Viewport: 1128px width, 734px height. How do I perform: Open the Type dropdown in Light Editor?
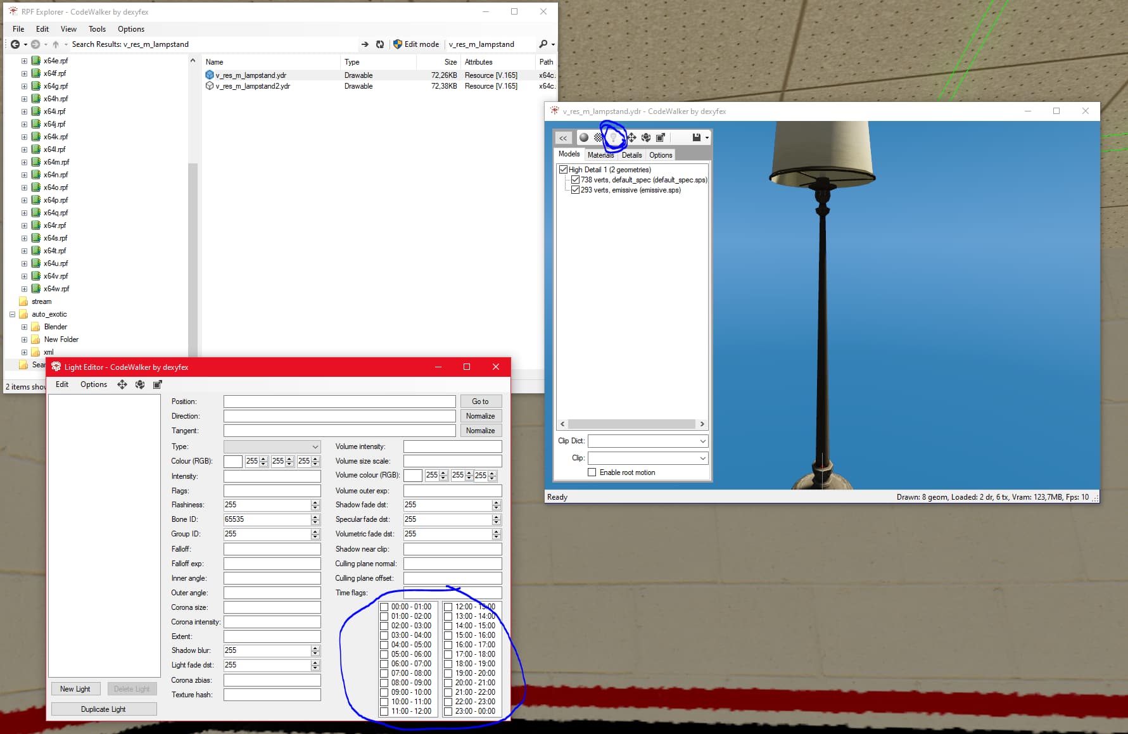pyautogui.click(x=272, y=446)
